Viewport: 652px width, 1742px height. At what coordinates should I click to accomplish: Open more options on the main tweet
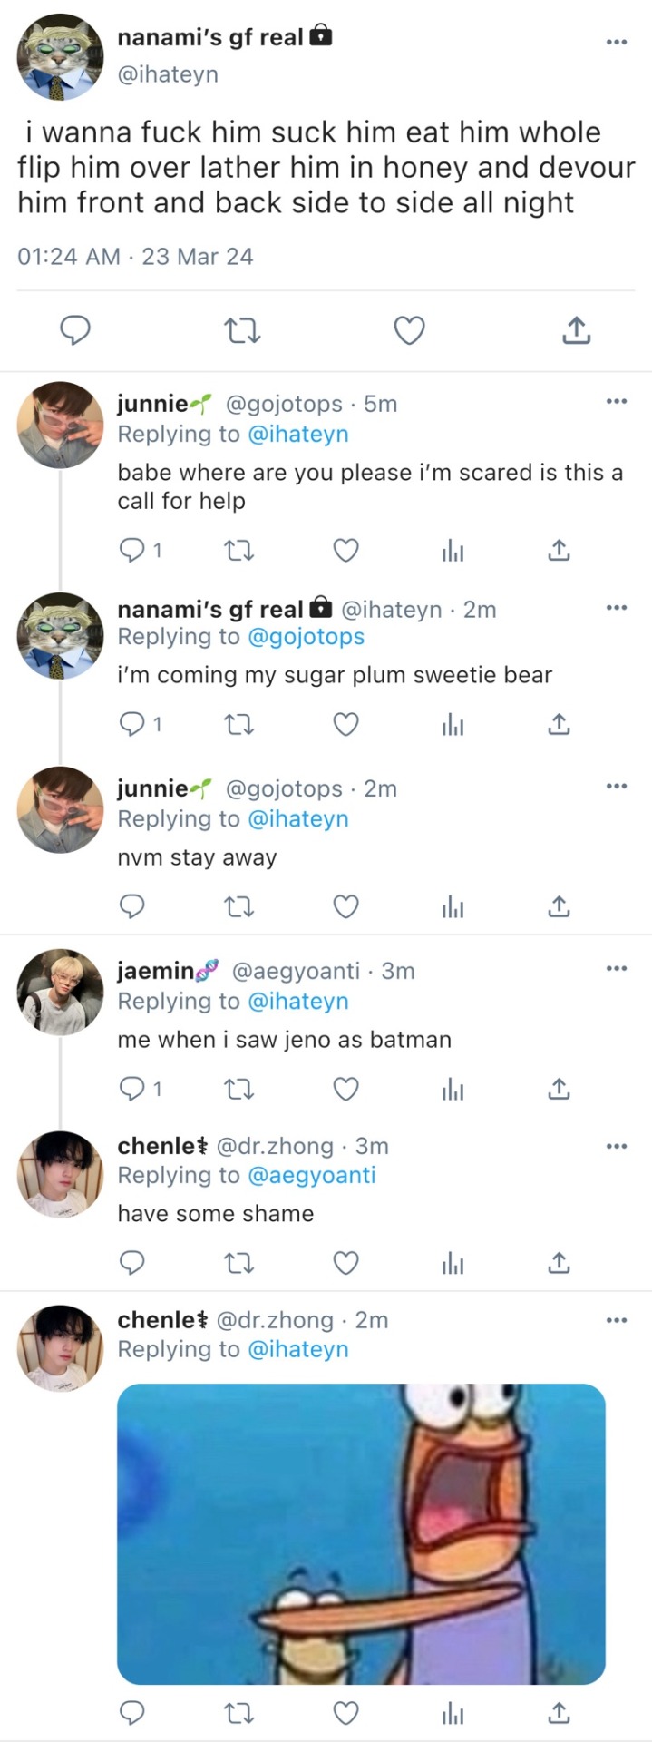616,42
